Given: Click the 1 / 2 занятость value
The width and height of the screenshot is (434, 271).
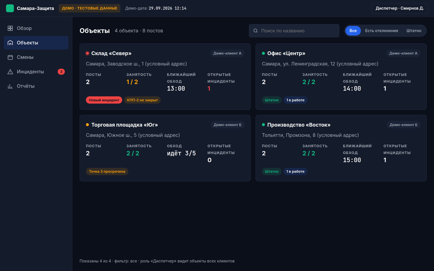Looking at the screenshot, I should [132, 82].
